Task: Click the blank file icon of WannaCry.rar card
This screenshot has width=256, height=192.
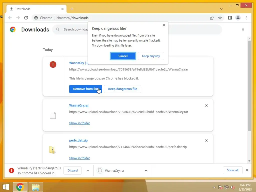Action: point(53,115)
